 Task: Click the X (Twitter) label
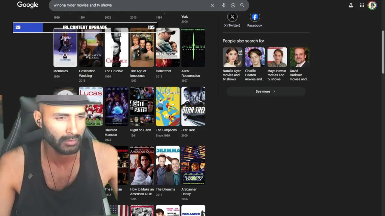232,25
